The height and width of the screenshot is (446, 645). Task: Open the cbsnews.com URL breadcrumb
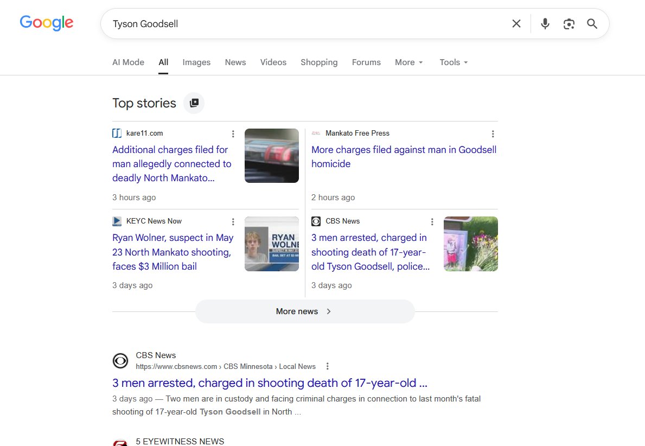click(x=226, y=367)
